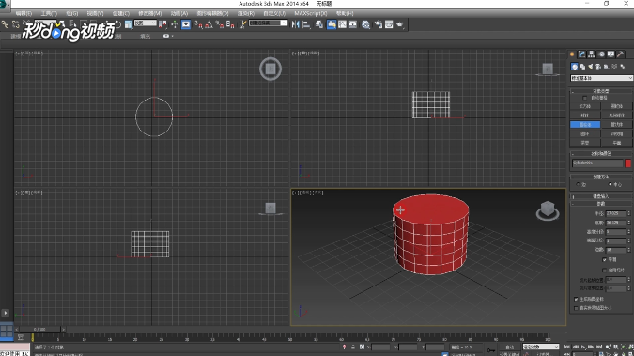Open the Modify tab in command panel
Viewport: 634px width, 356px height.
pos(581,54)
